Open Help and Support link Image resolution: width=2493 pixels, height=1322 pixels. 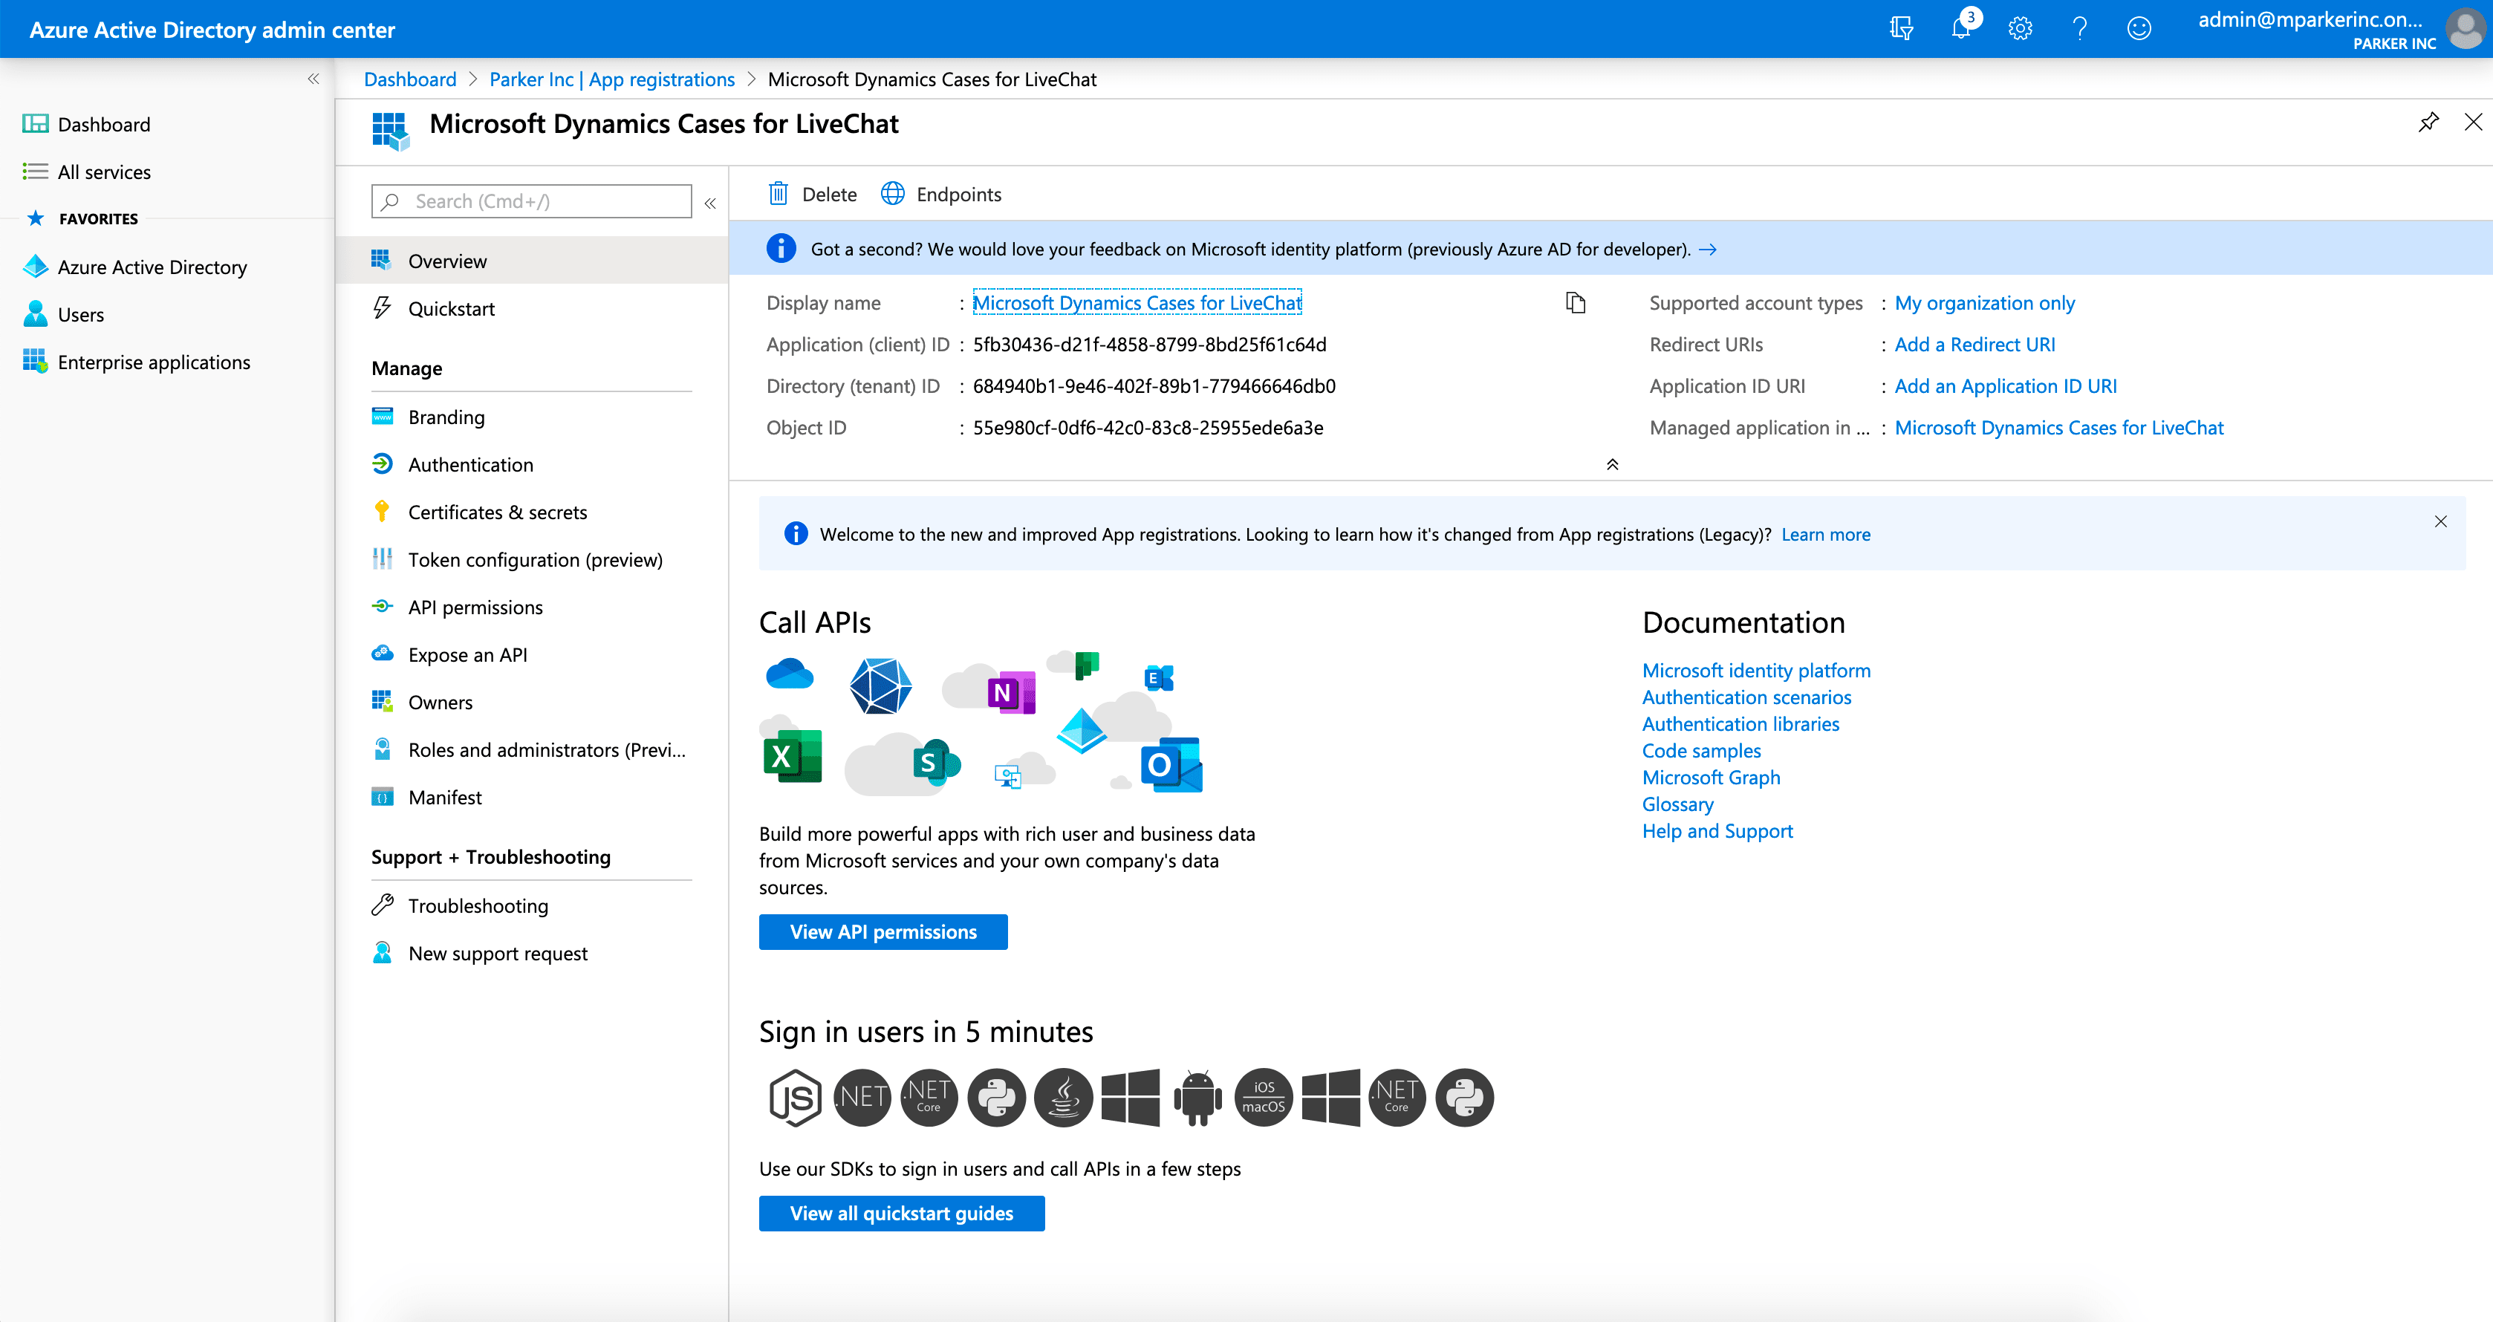click(x=1717, y=831)
